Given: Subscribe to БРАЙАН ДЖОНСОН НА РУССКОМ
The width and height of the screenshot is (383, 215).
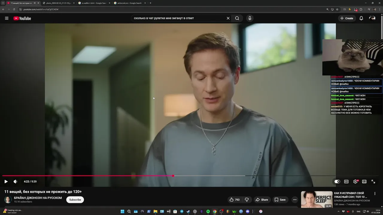Looking at the screenshot, I should pos(75,200).
